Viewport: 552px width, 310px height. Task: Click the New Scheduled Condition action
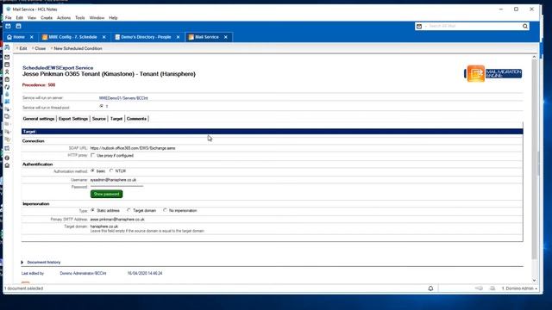point(77,48)
